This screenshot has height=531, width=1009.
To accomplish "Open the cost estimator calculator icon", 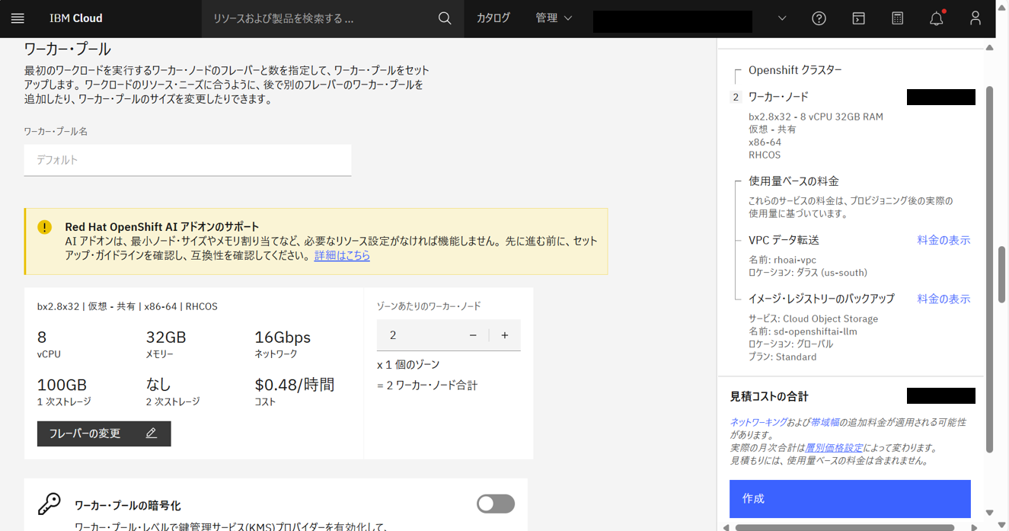I will (x=897, y=18).
